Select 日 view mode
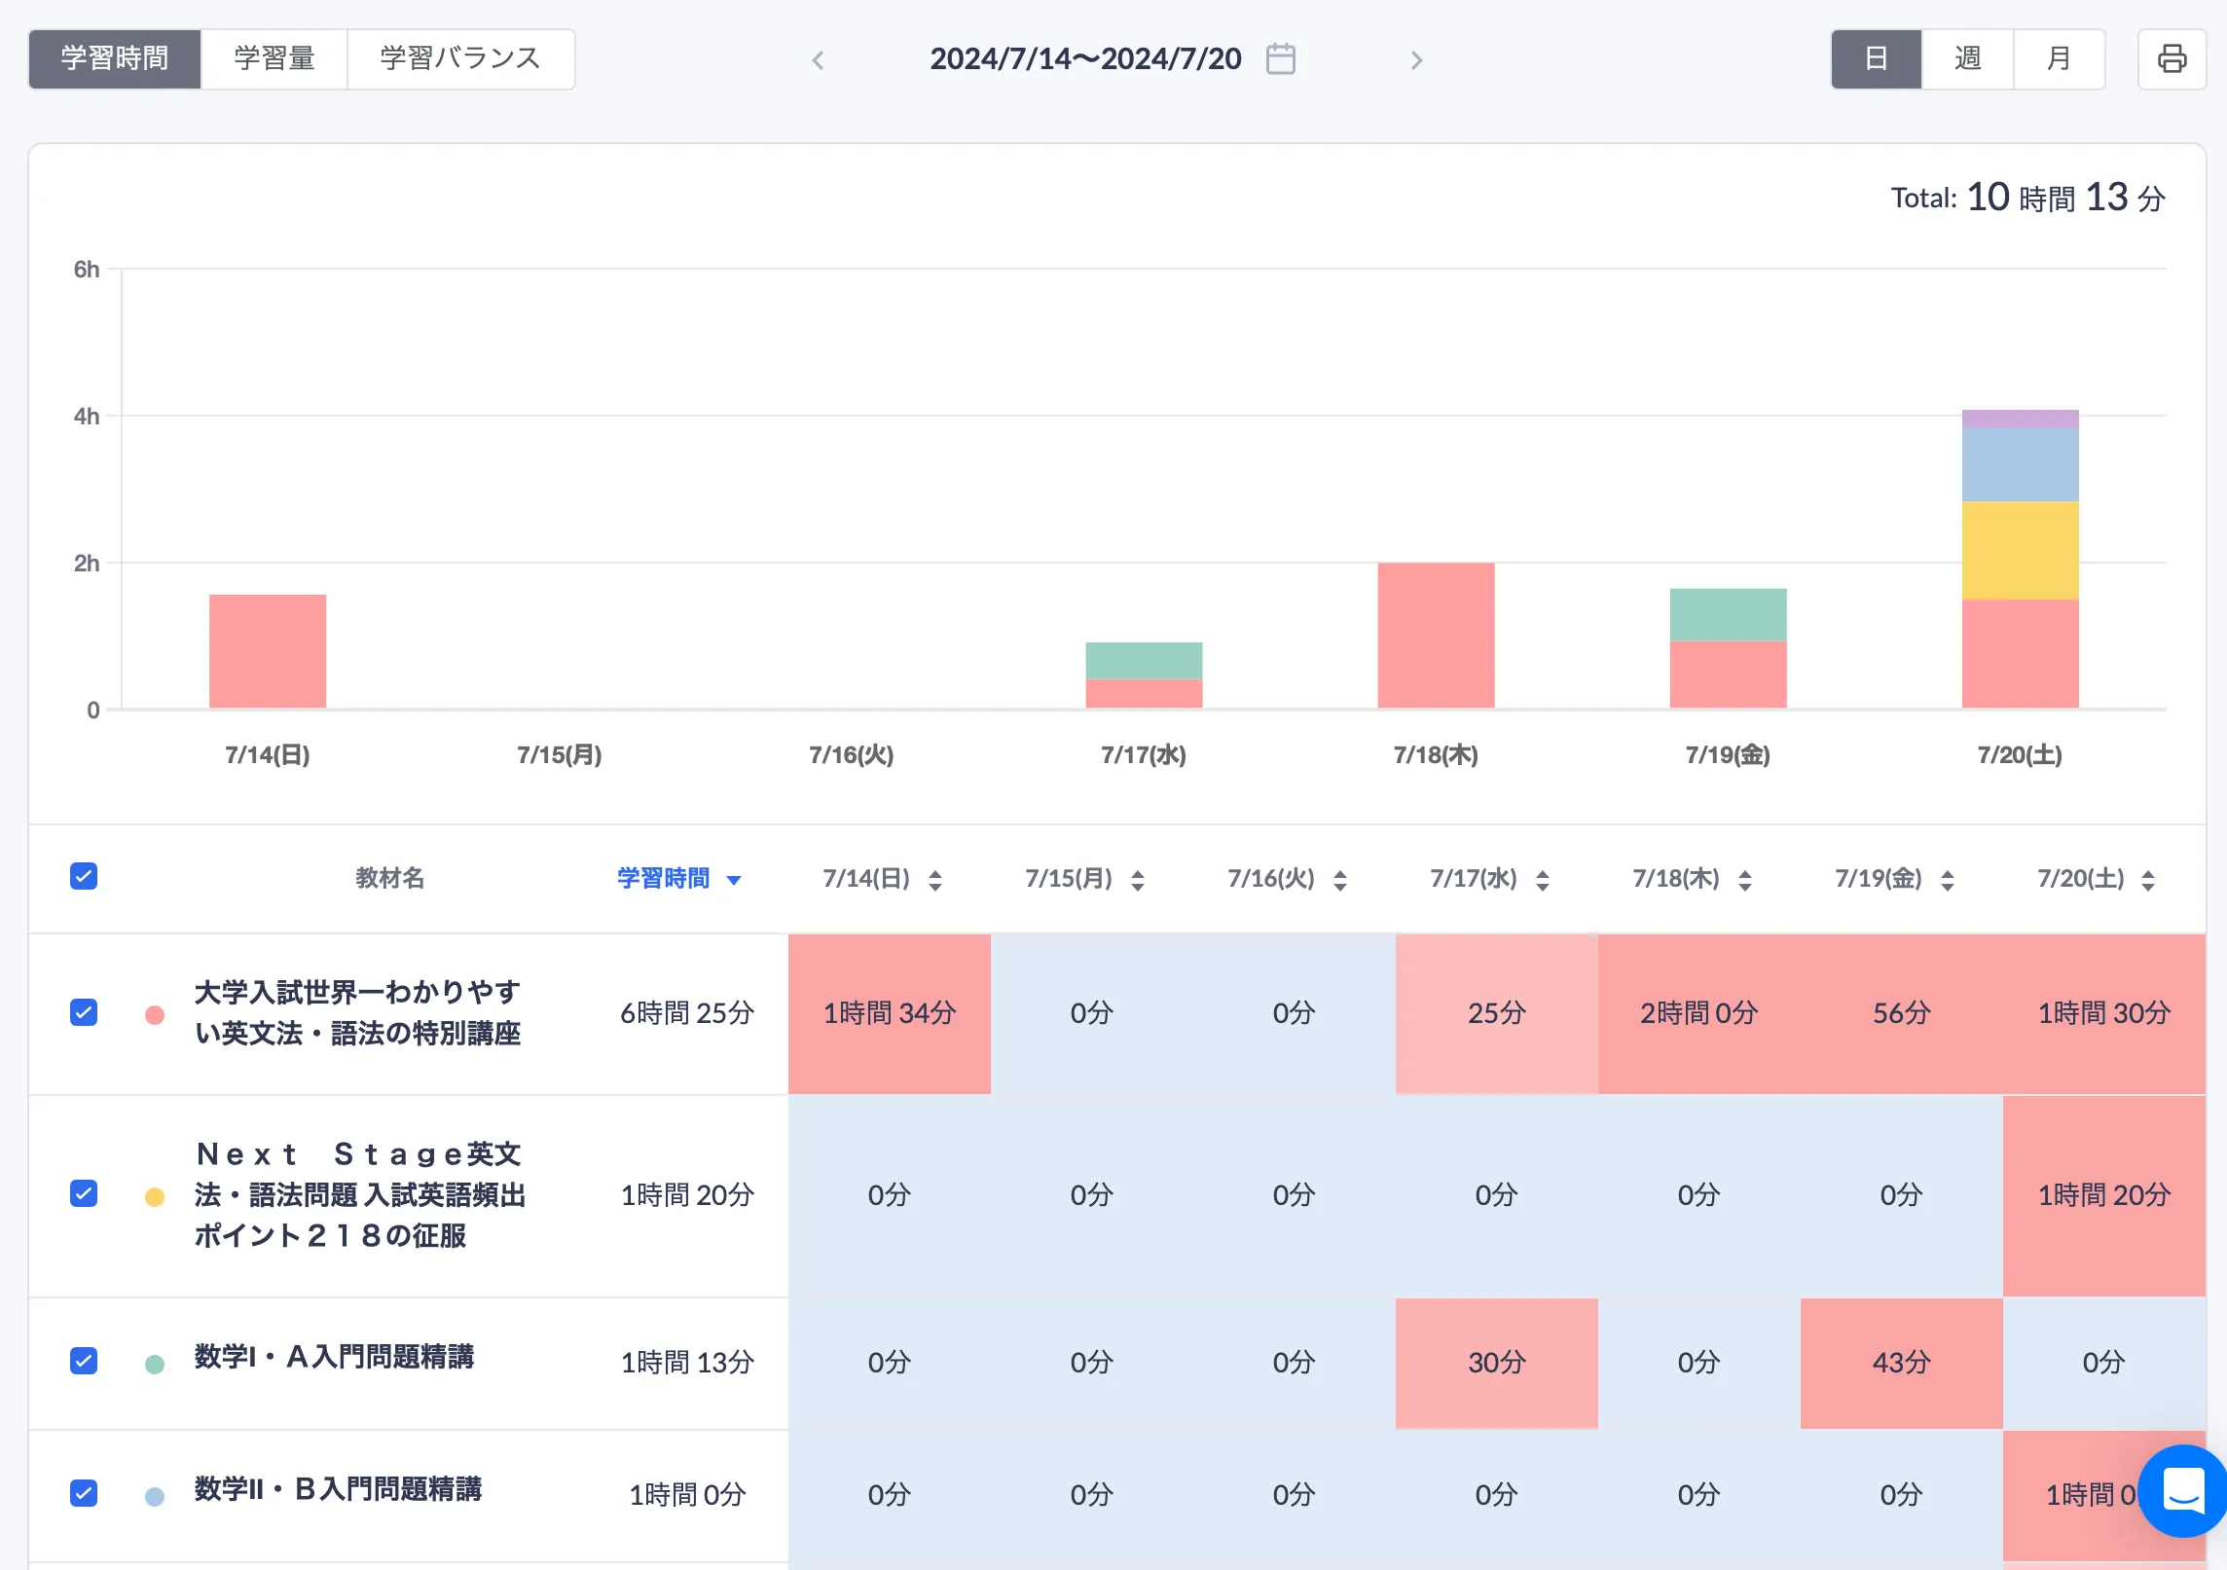This screenshot has width=2227, height=1570. (1877, 59)
